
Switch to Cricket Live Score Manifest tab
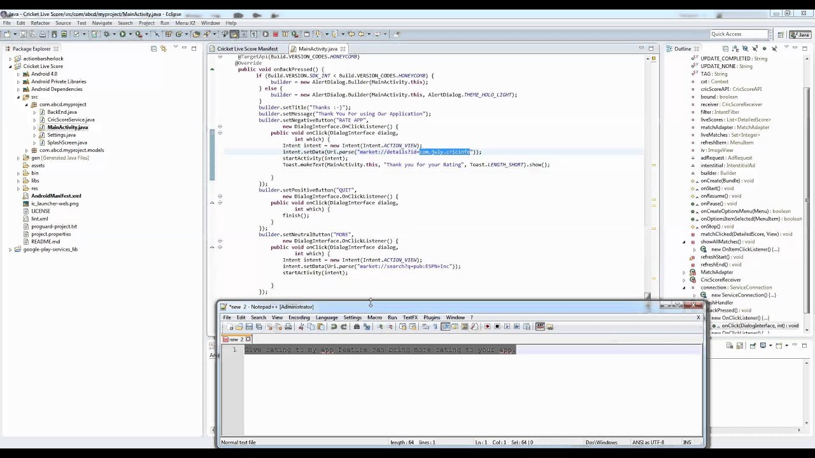click(x=247, y=49)
